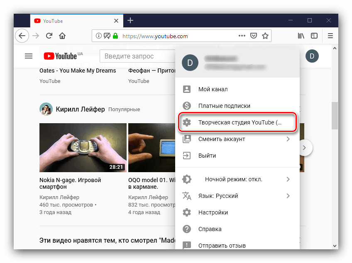Click the permissions icon beside the padlock

point(107,36)
